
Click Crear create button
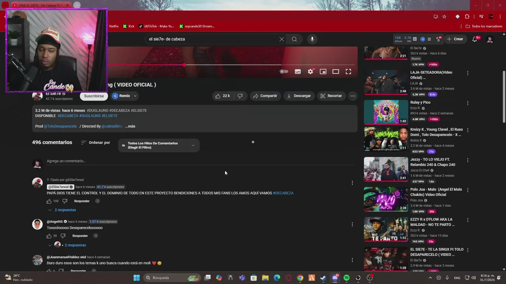pos(455,39)
